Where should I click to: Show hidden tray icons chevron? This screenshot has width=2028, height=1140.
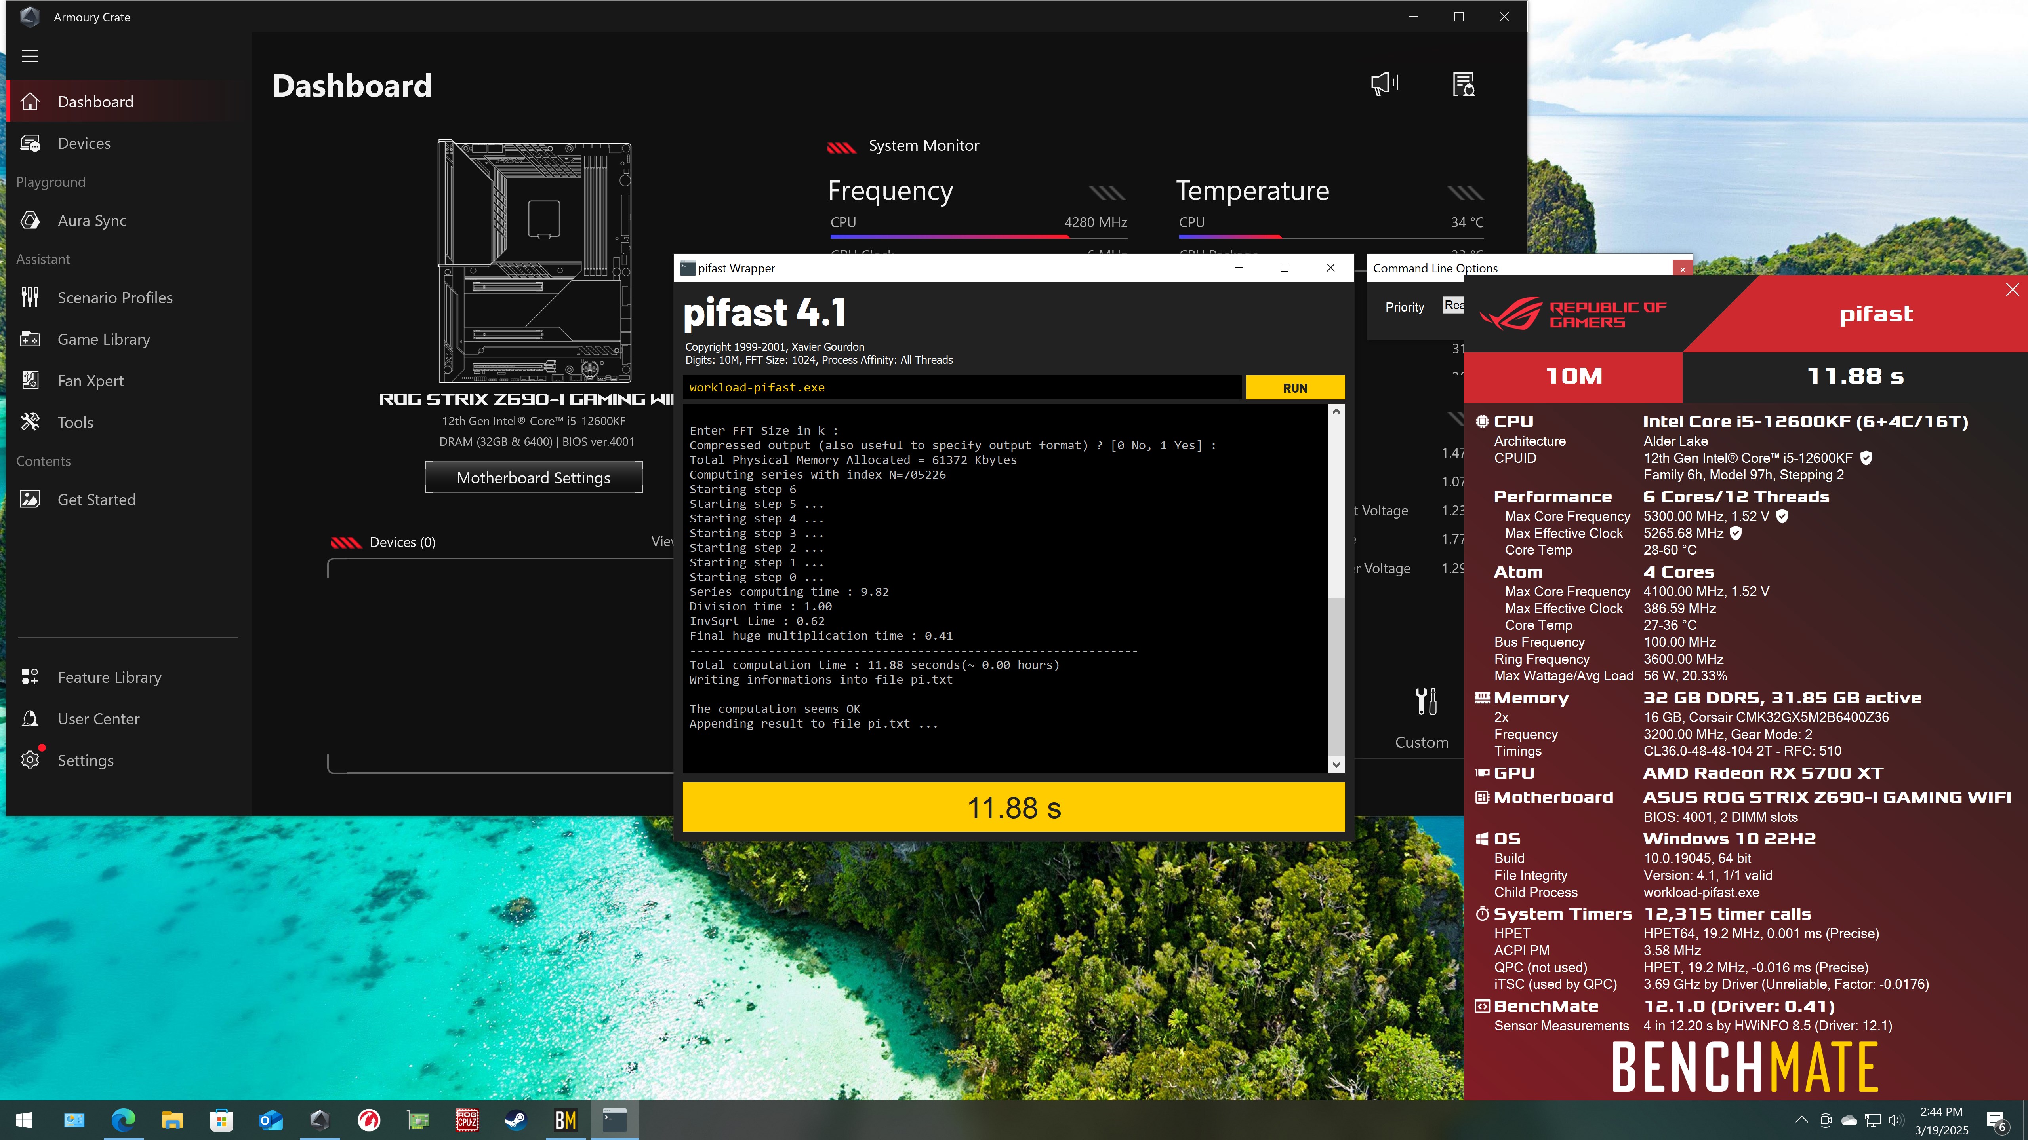coord(1801,1119)
